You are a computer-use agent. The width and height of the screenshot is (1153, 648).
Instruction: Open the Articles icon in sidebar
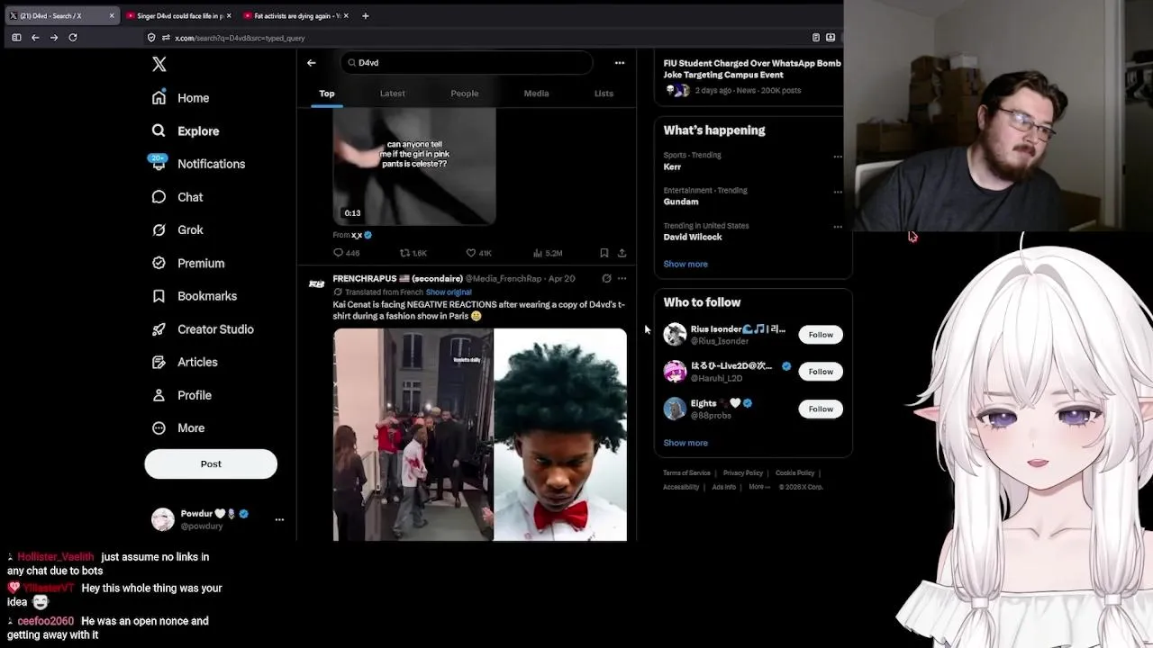coord(159,362)
